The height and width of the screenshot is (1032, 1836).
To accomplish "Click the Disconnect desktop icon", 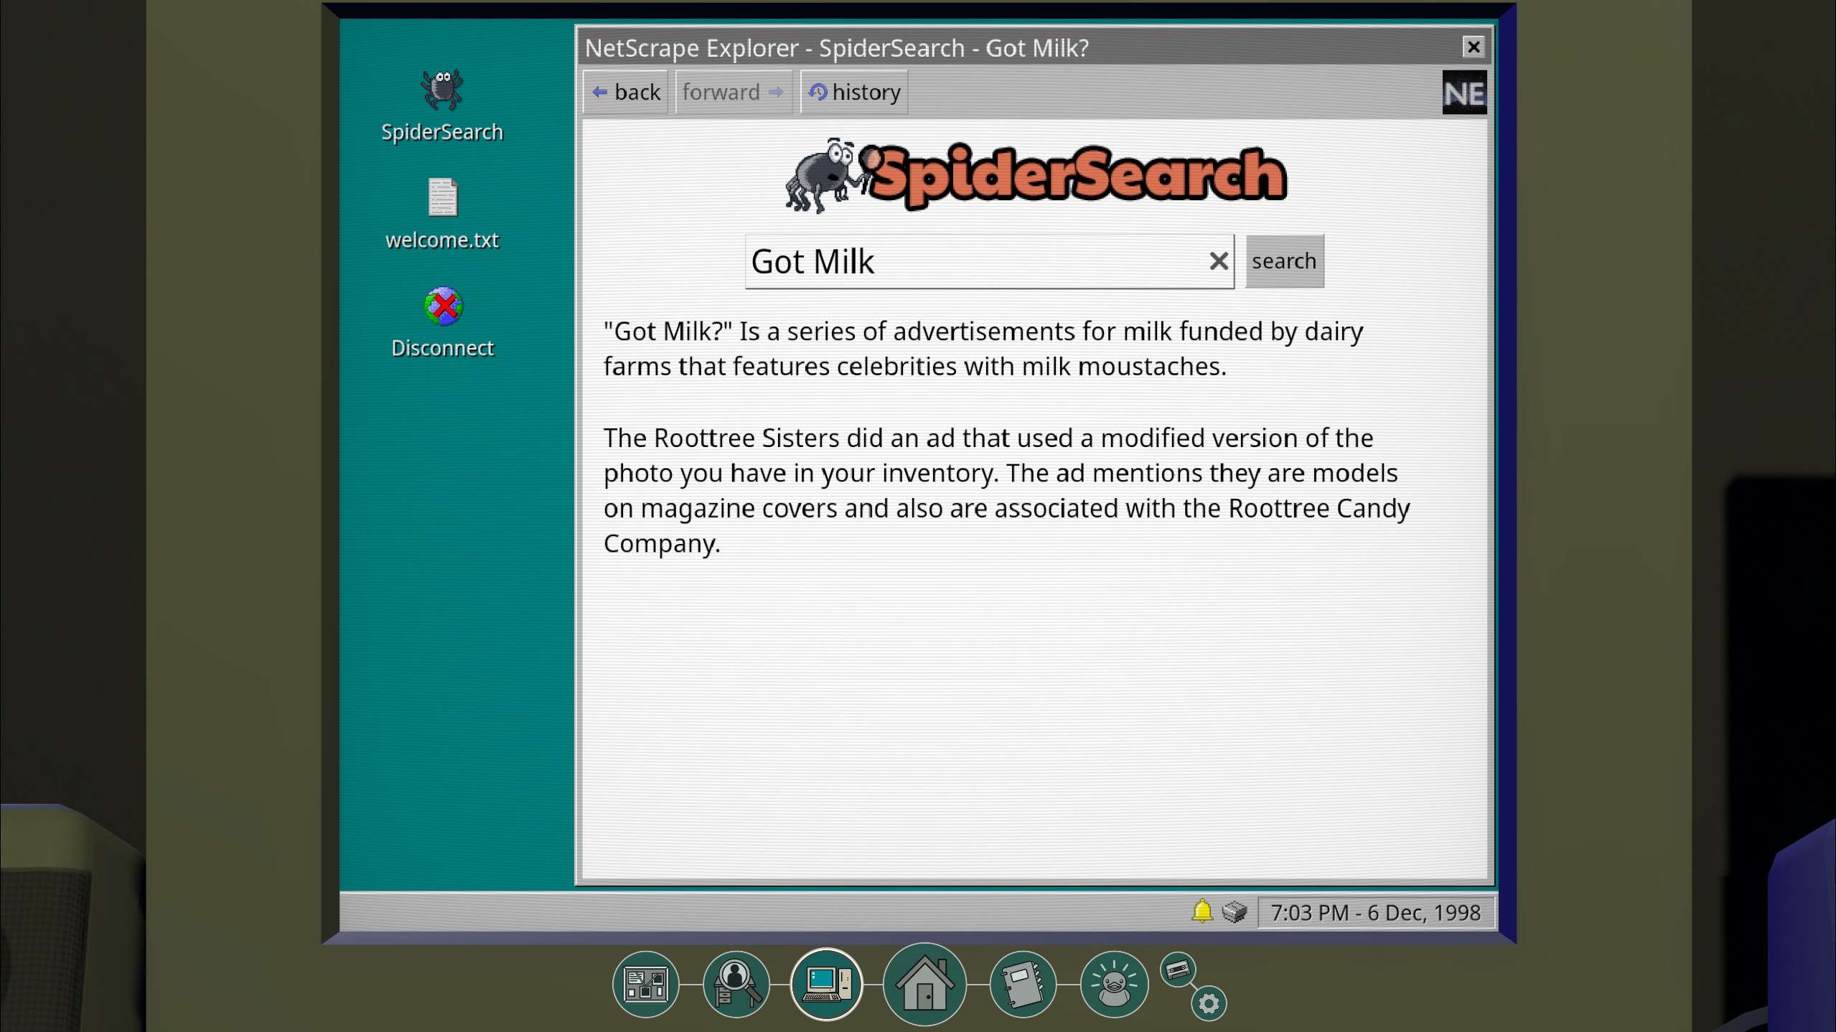I will click(x=443, y=322).
